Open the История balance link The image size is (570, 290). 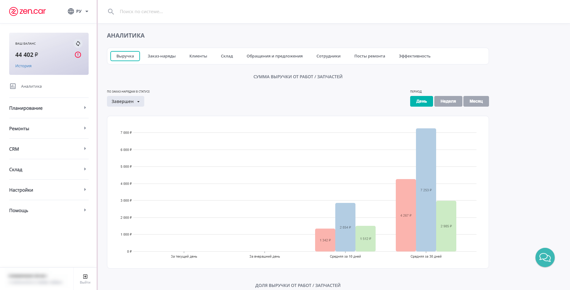tap(24, 66)
